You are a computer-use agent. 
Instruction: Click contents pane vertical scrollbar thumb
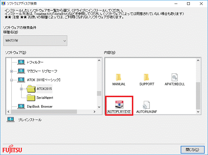[198, 96]
